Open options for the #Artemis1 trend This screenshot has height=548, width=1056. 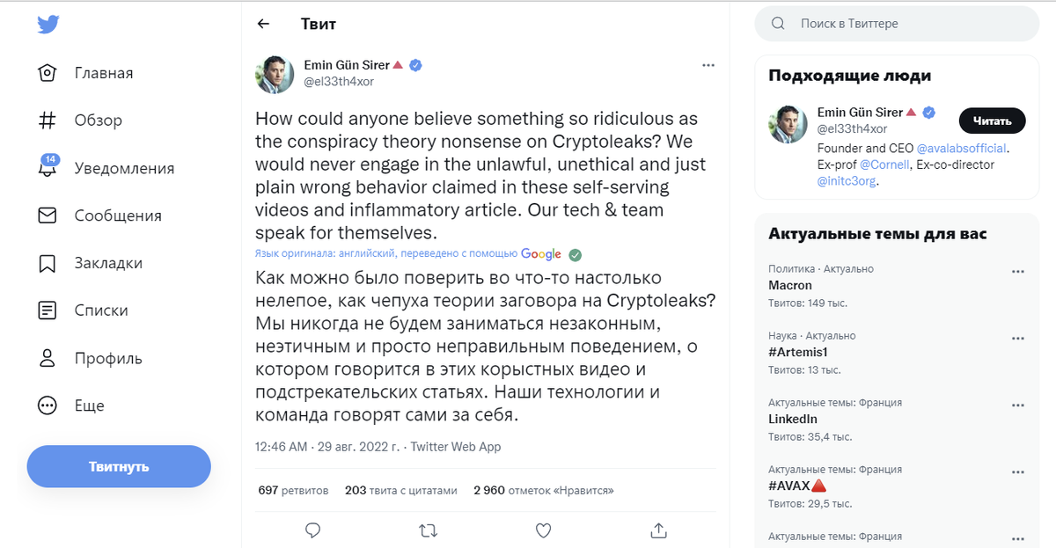tap(1018, 338)
